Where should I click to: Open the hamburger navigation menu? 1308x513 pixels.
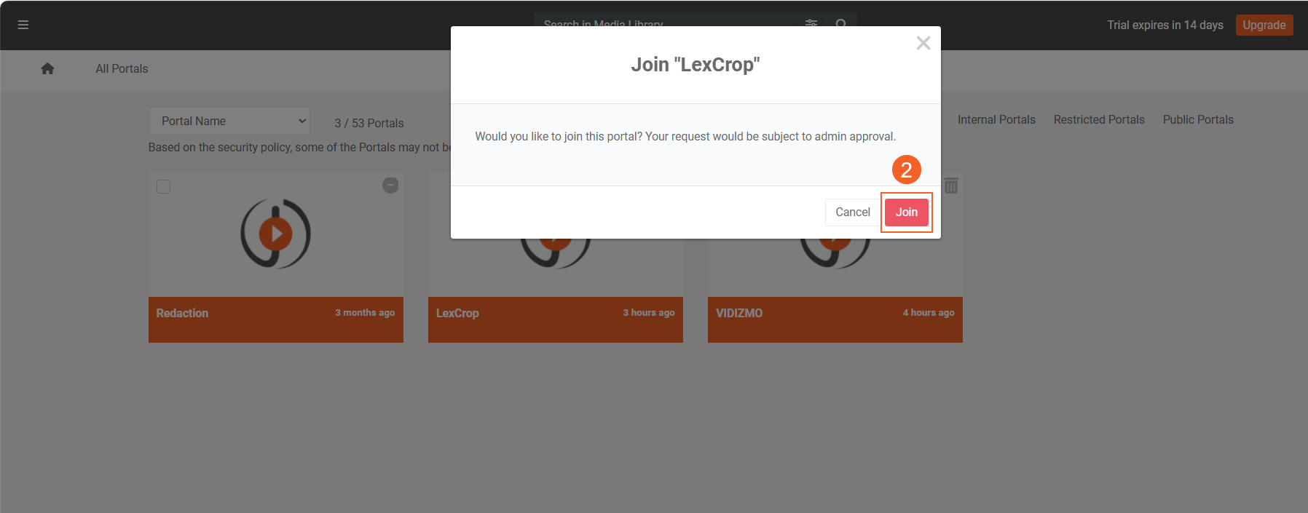click(x=23, y=25)
